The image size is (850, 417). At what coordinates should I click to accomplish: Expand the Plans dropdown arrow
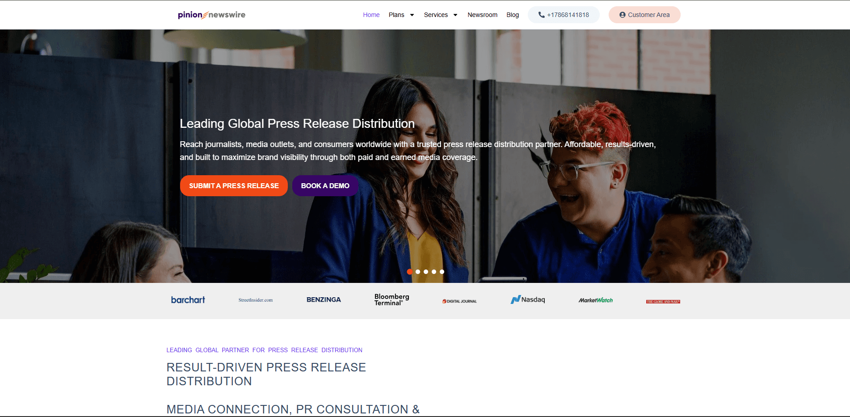coord(412,15)
